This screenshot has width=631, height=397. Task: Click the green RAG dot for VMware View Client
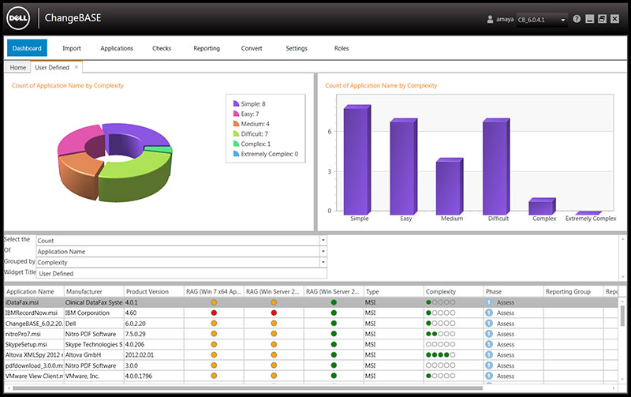334,376
